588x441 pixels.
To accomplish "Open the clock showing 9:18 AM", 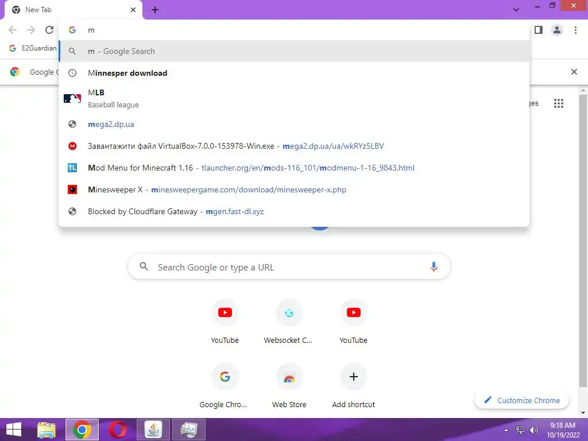I will (x=563, y=430).
